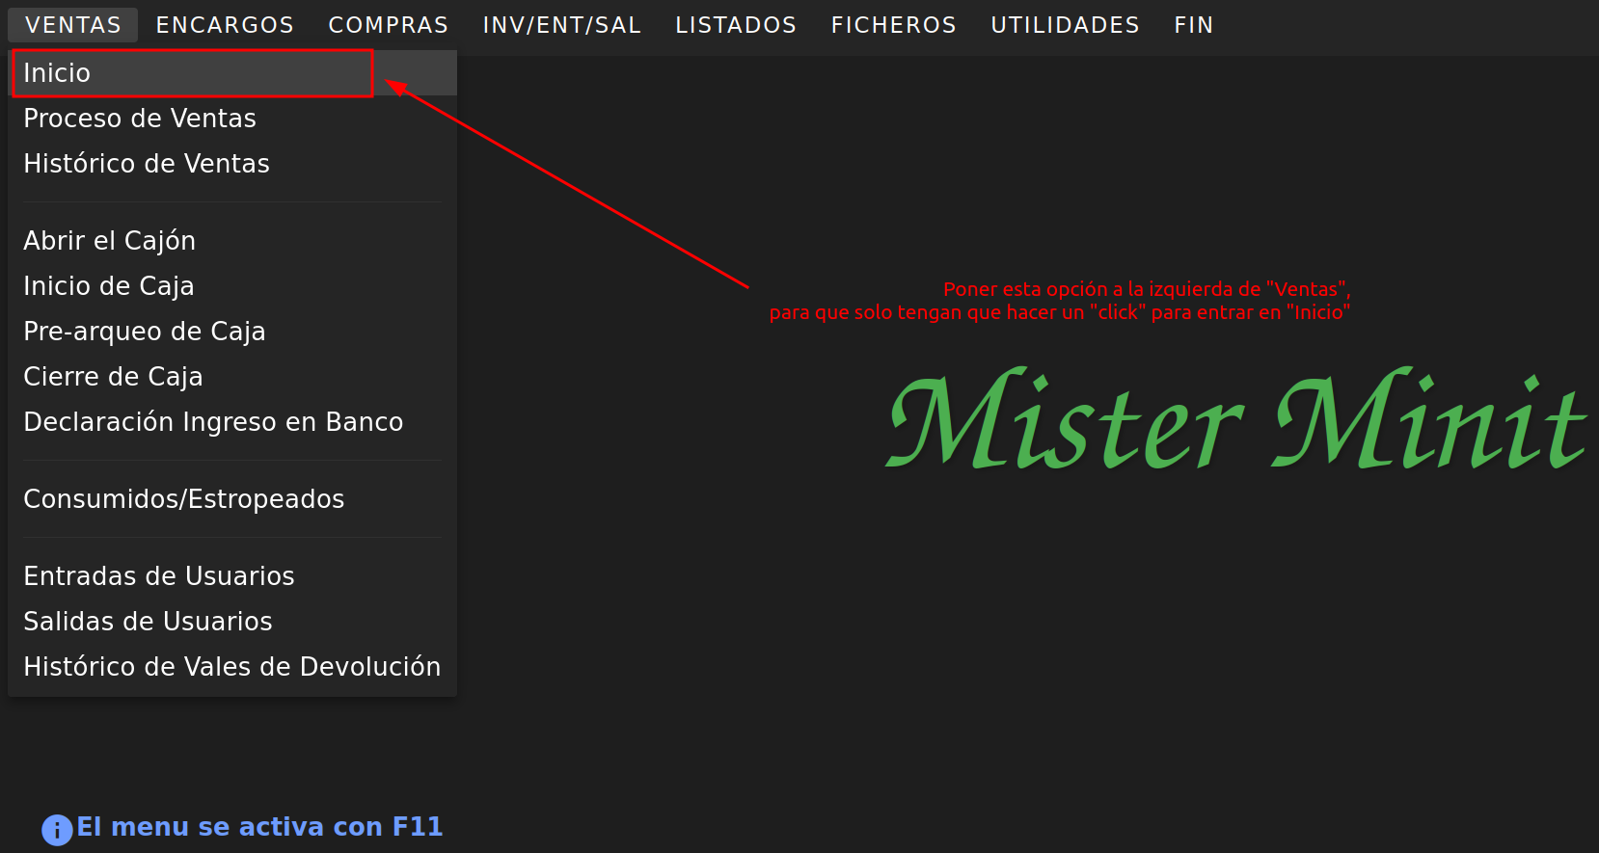This screenshot has height=853, width=1599.
Task: Open Declaración Ingreso en Banco
Action: (232, 422)
